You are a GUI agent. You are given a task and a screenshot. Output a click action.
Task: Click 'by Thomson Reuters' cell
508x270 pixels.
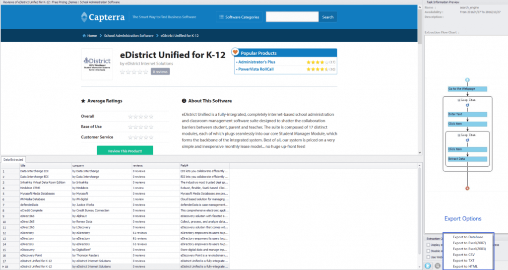(101, 256)
